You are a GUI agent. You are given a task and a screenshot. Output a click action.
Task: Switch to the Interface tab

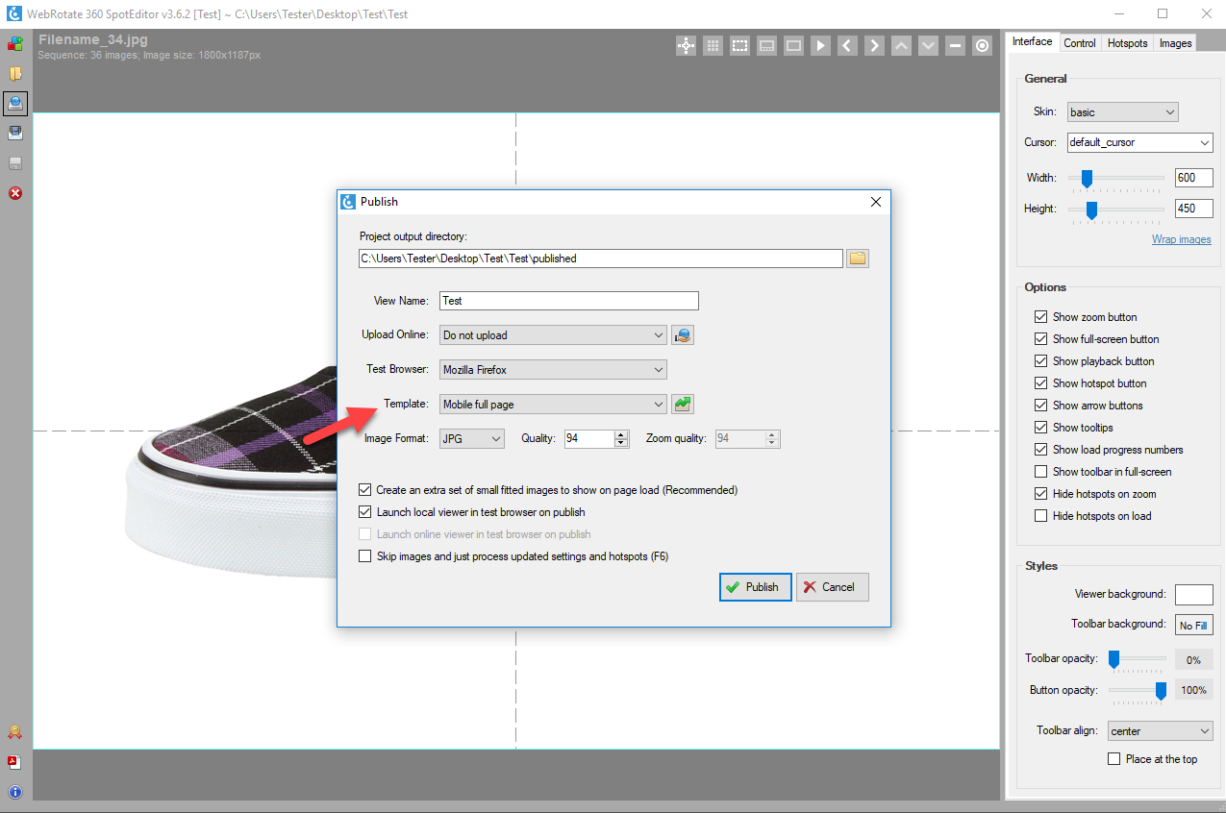tap(1033, 42)
